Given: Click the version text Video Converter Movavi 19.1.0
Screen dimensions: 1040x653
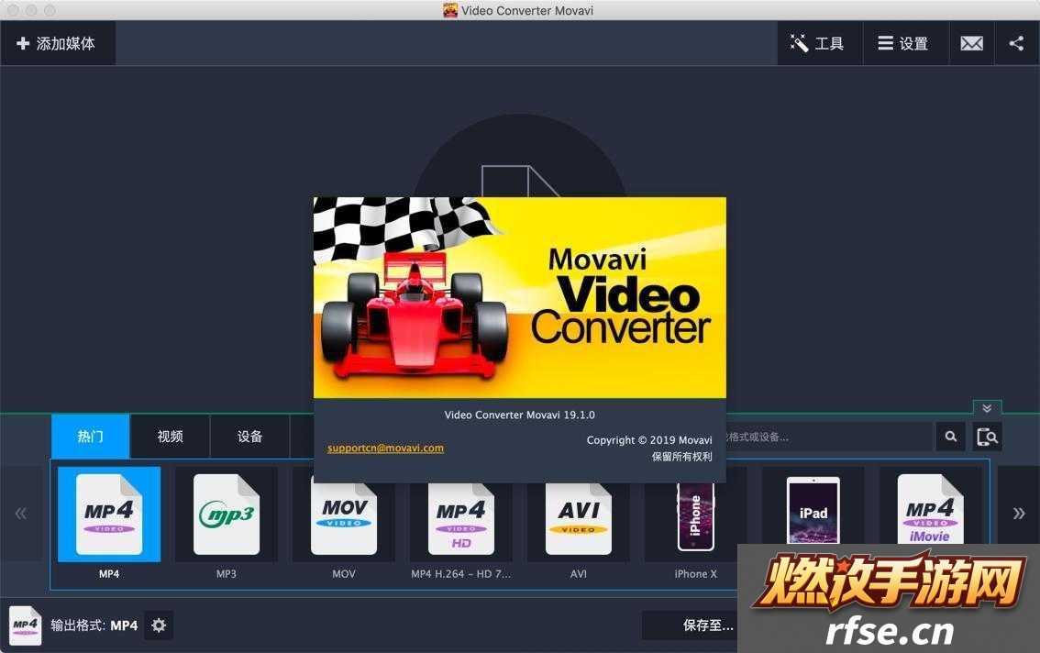Looking at the screenshot, I should pos(519,415).
